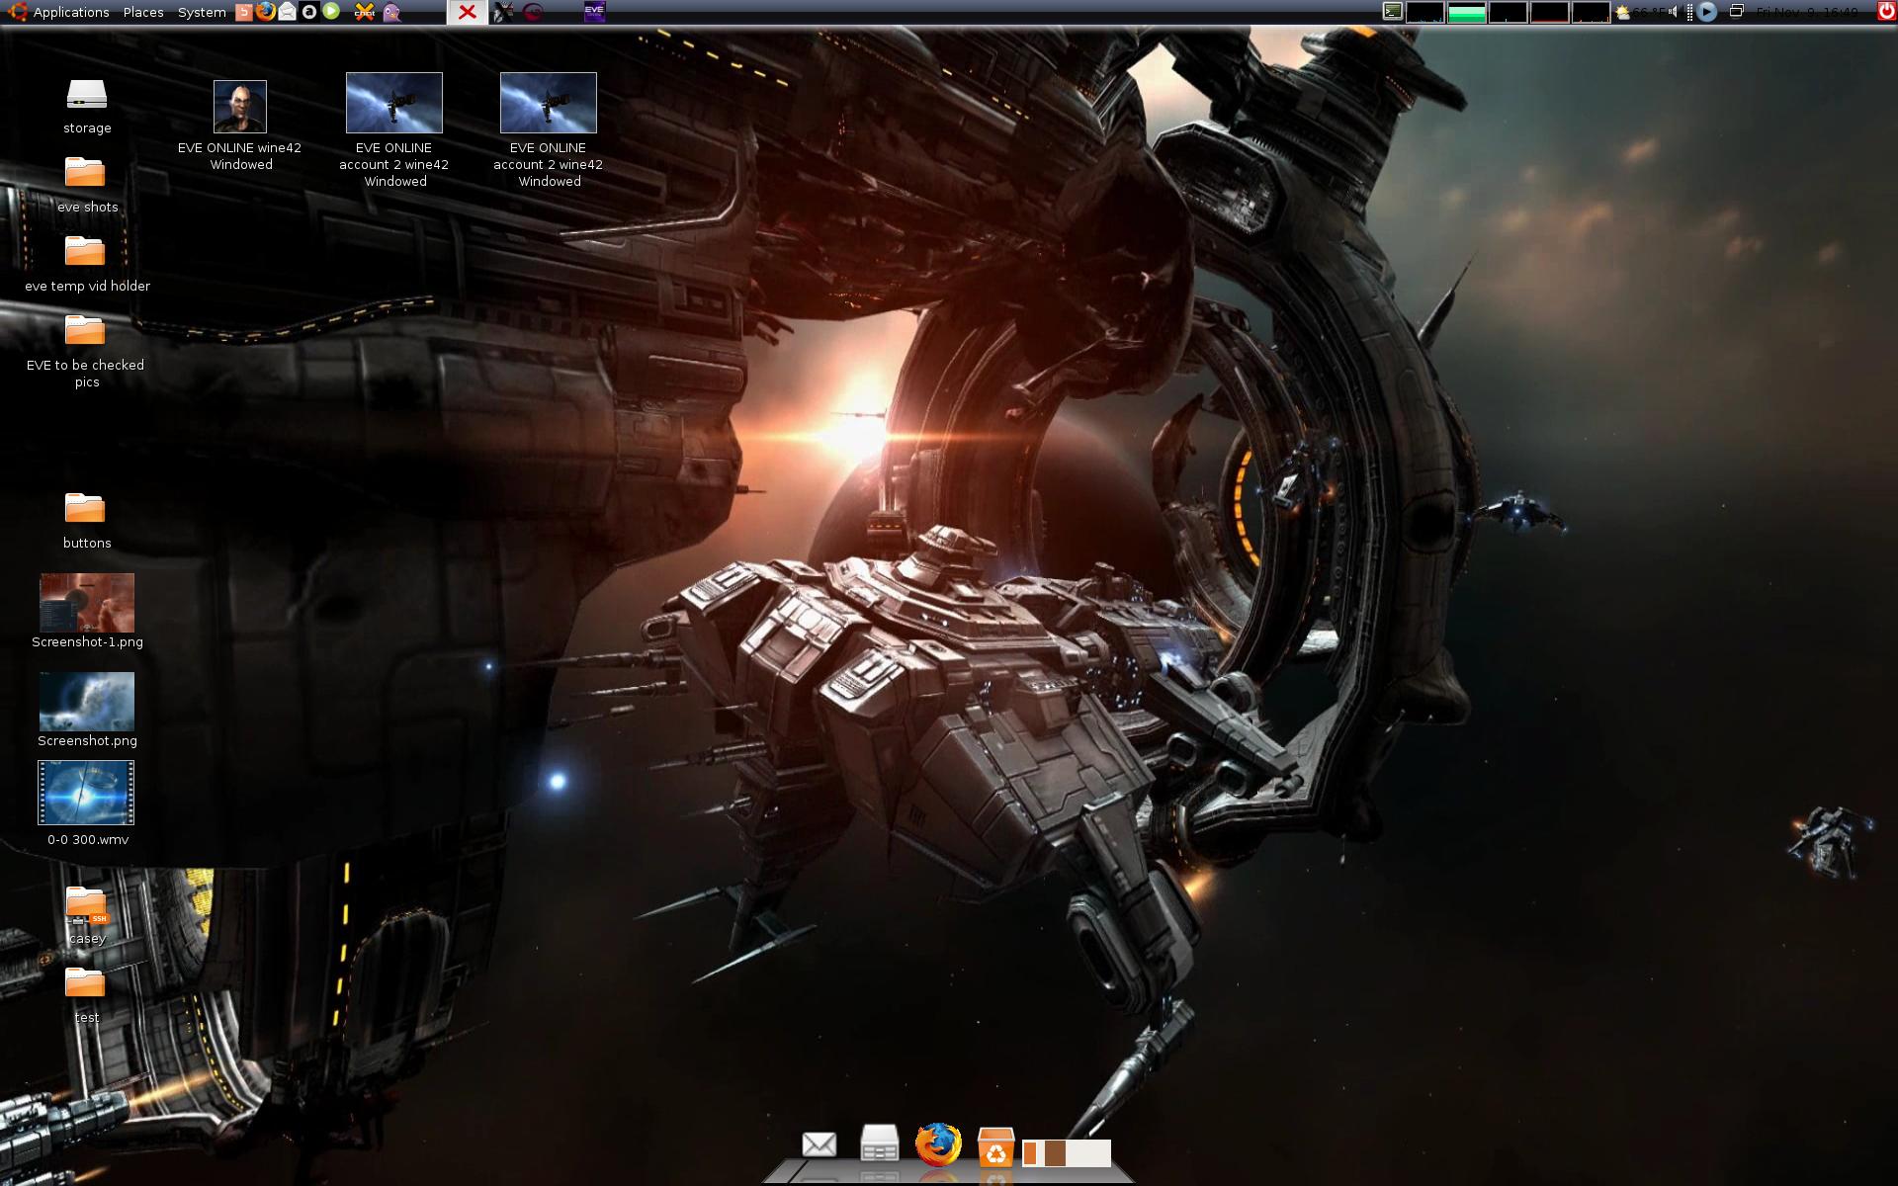Switch workspace using dock workspace switcher
The height and width of the screenshot is (1186, 1898).
[x=1066, y=1153]
